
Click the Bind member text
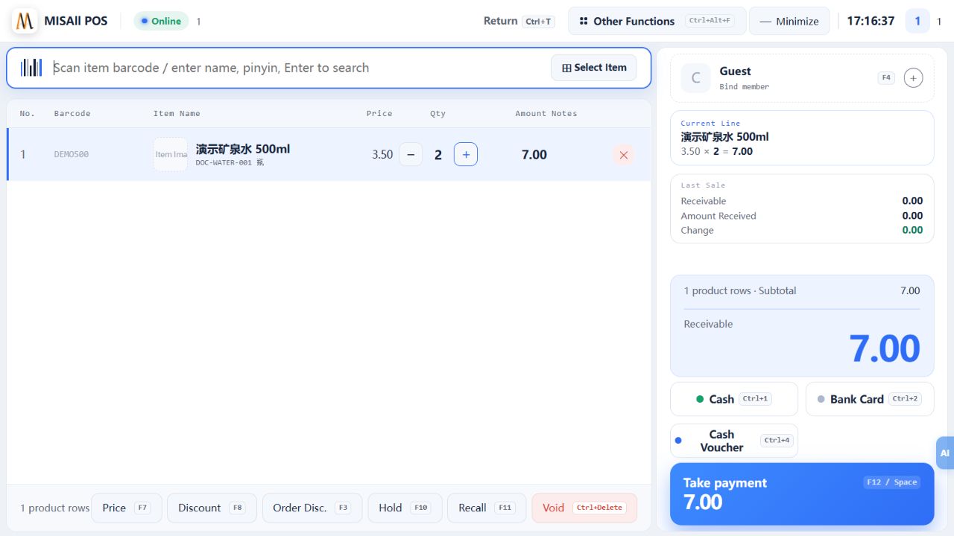pos(744,87)
